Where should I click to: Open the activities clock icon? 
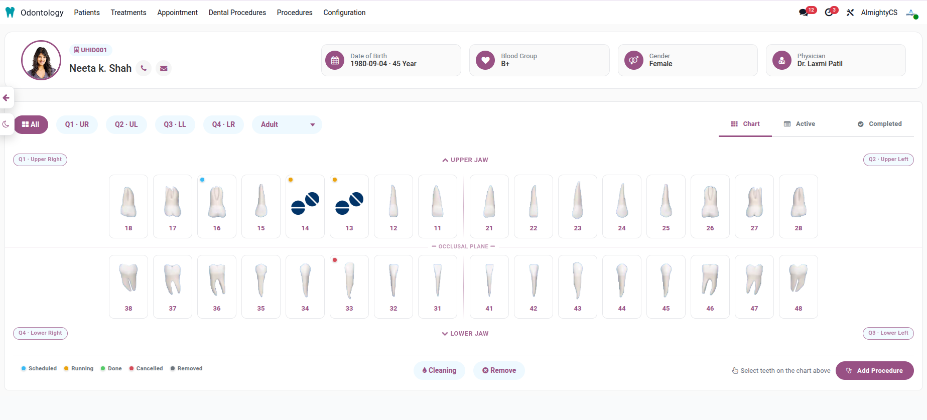(x=829, y=13)
